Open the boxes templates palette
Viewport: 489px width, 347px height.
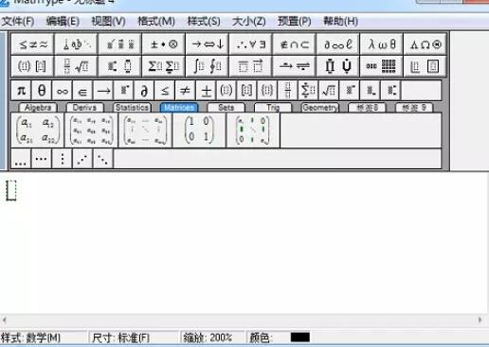coord(426,66)
